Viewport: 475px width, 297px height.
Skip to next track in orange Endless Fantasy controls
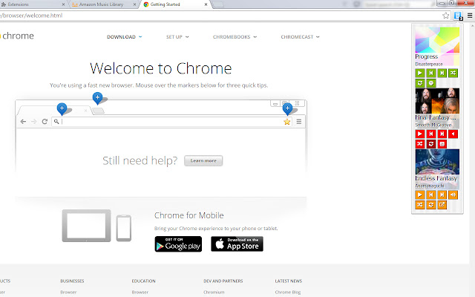click(x=442, y=195)
